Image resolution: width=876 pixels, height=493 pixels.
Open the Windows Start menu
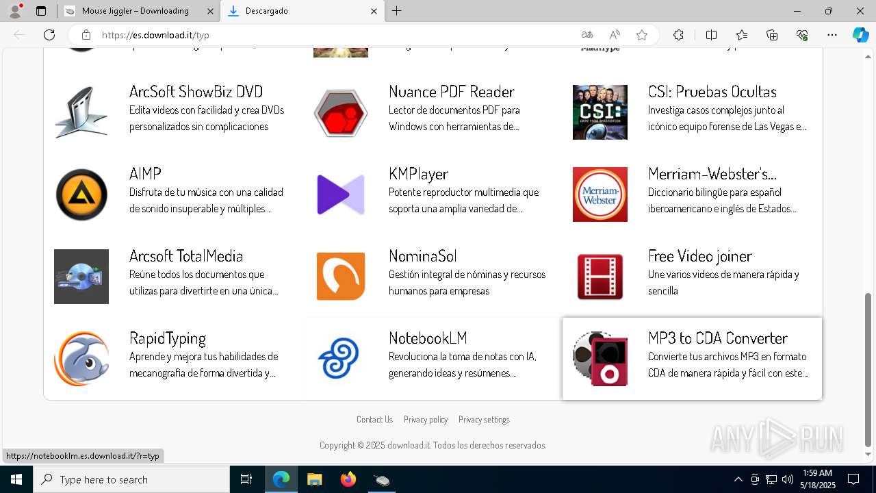pyautogui.click(x=16, y=479)
